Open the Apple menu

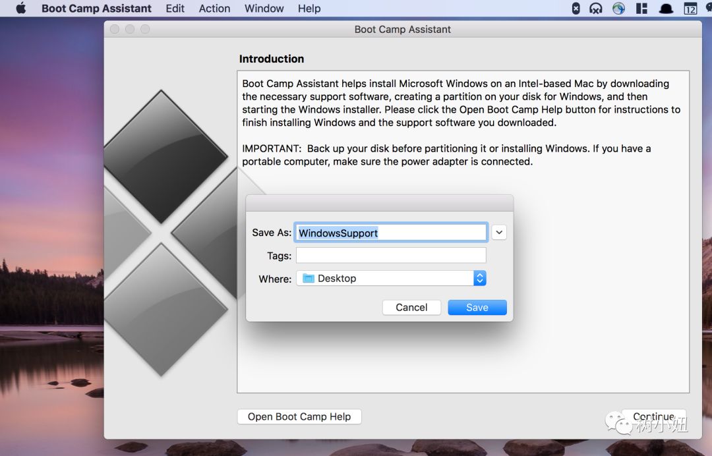[x=21, y=8]
